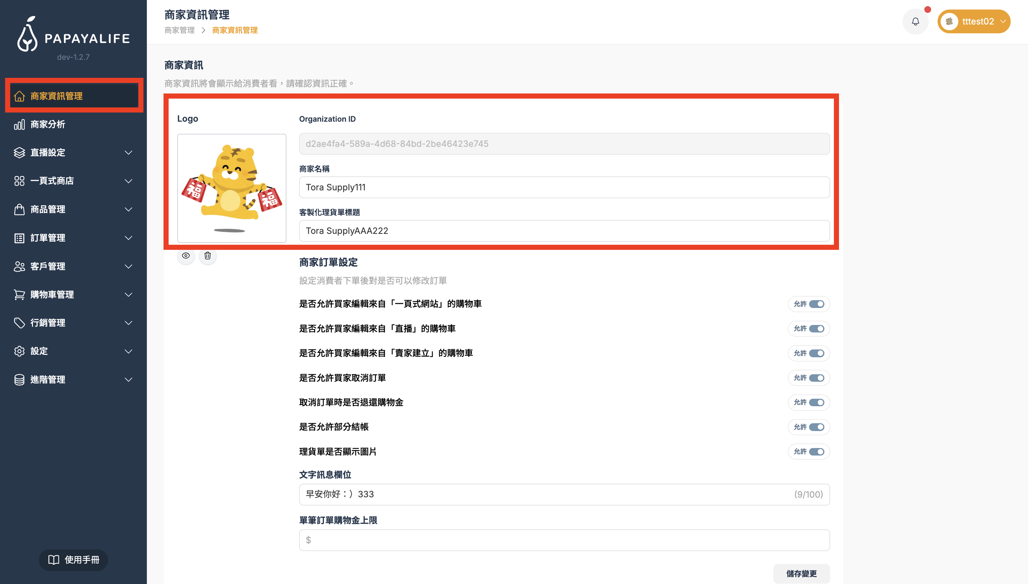Open the 行銷管理 tag icon
This screenshot has width=1028, height=584.
tap(20, 323)
